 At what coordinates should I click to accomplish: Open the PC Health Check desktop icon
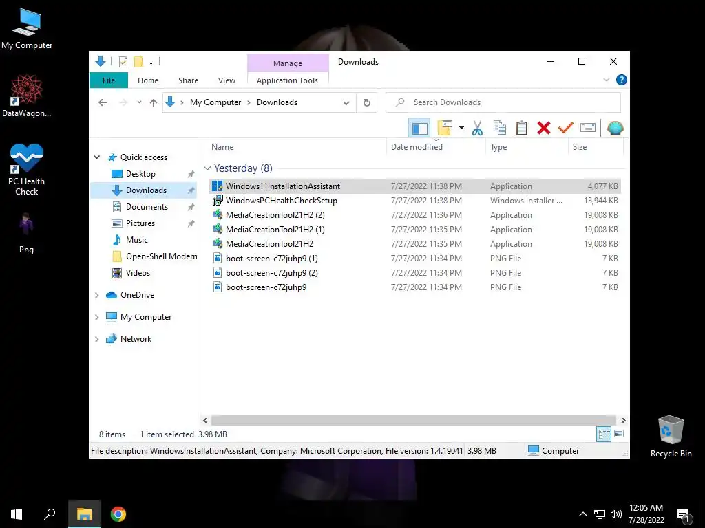click(x=27, y=170)
